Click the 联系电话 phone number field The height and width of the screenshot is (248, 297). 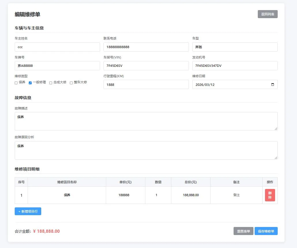(x=146, y=47)
